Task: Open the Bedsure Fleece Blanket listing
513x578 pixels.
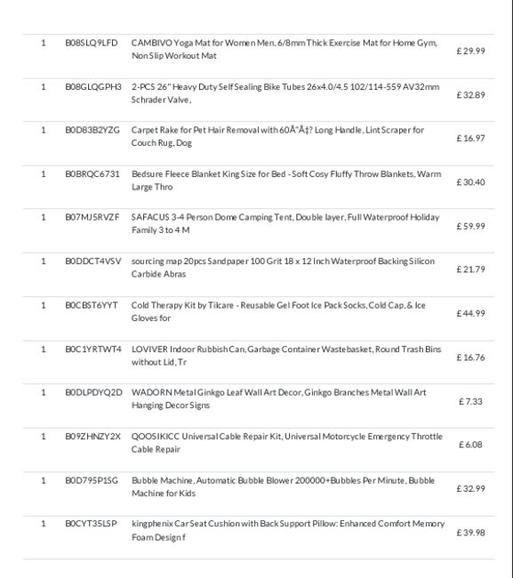Action: (x=286, y=181)
